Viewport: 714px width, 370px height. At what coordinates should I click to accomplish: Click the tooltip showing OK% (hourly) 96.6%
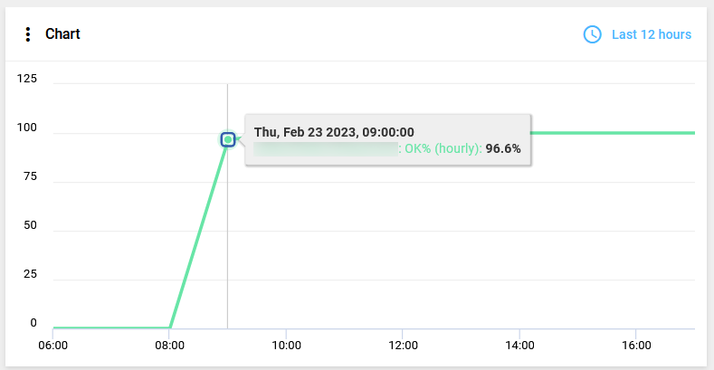(387, 139)
